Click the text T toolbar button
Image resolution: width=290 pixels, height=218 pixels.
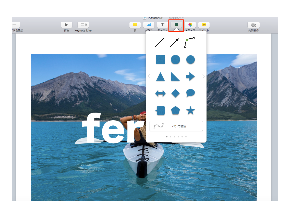coord(163,25)
